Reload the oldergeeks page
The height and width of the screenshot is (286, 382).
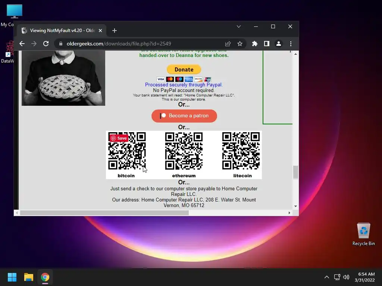coord(46,44)
